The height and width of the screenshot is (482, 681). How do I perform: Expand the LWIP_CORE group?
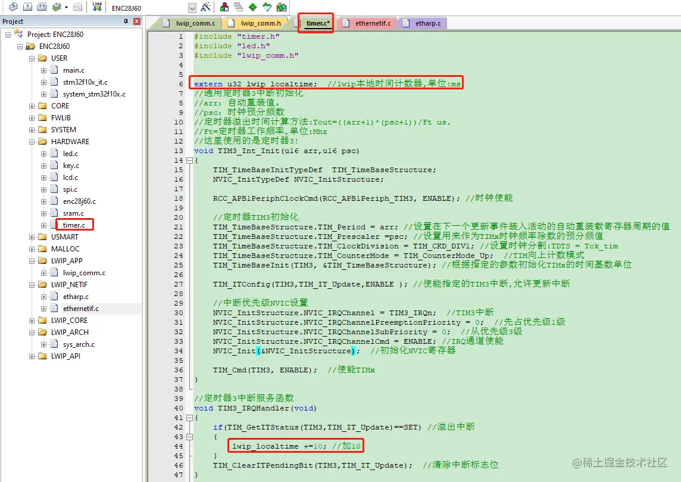coord(32,321)
